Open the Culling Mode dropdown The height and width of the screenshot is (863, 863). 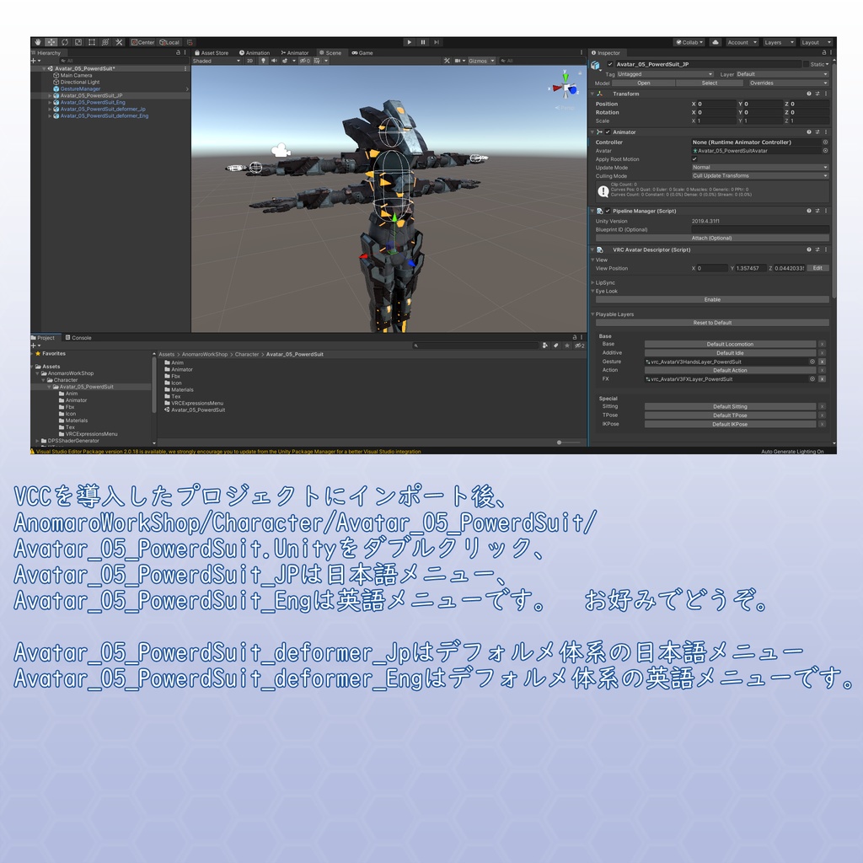coord(758,175)
